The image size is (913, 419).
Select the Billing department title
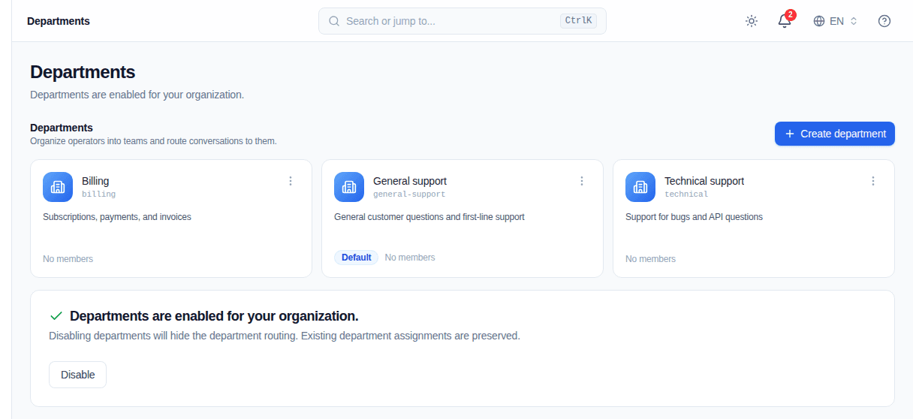click(x=95, y=181)
